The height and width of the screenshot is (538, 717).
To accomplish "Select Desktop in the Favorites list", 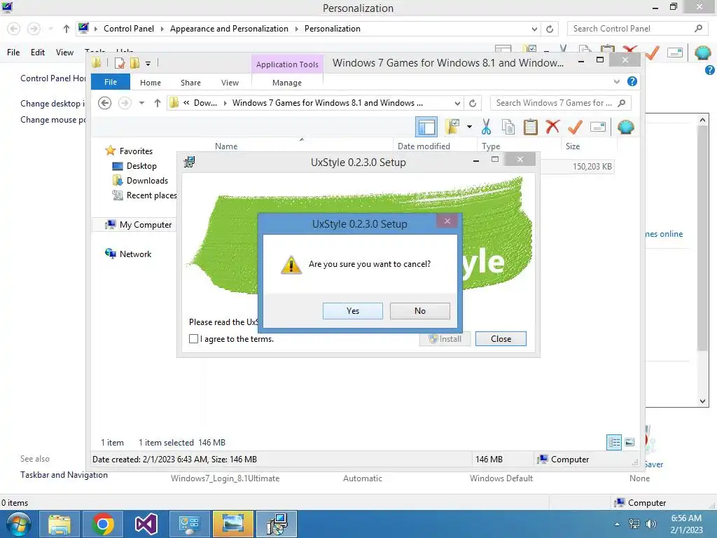I will point(141,165).
